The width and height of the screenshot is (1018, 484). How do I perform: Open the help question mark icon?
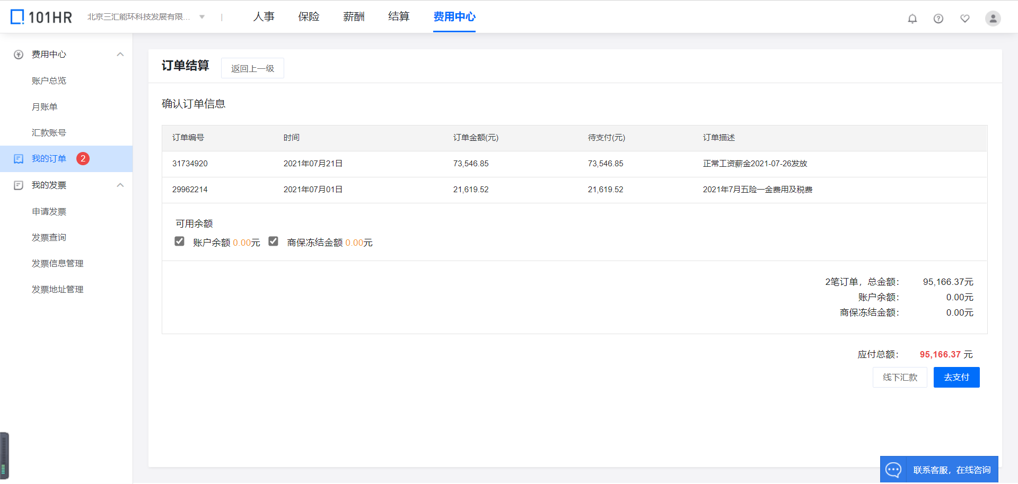[x=938, y=19]
